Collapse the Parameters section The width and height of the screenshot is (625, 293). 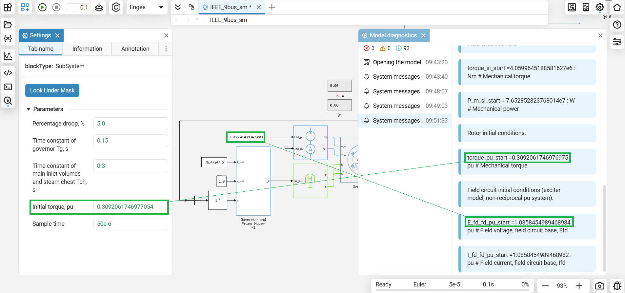click(x=29, y=109)
